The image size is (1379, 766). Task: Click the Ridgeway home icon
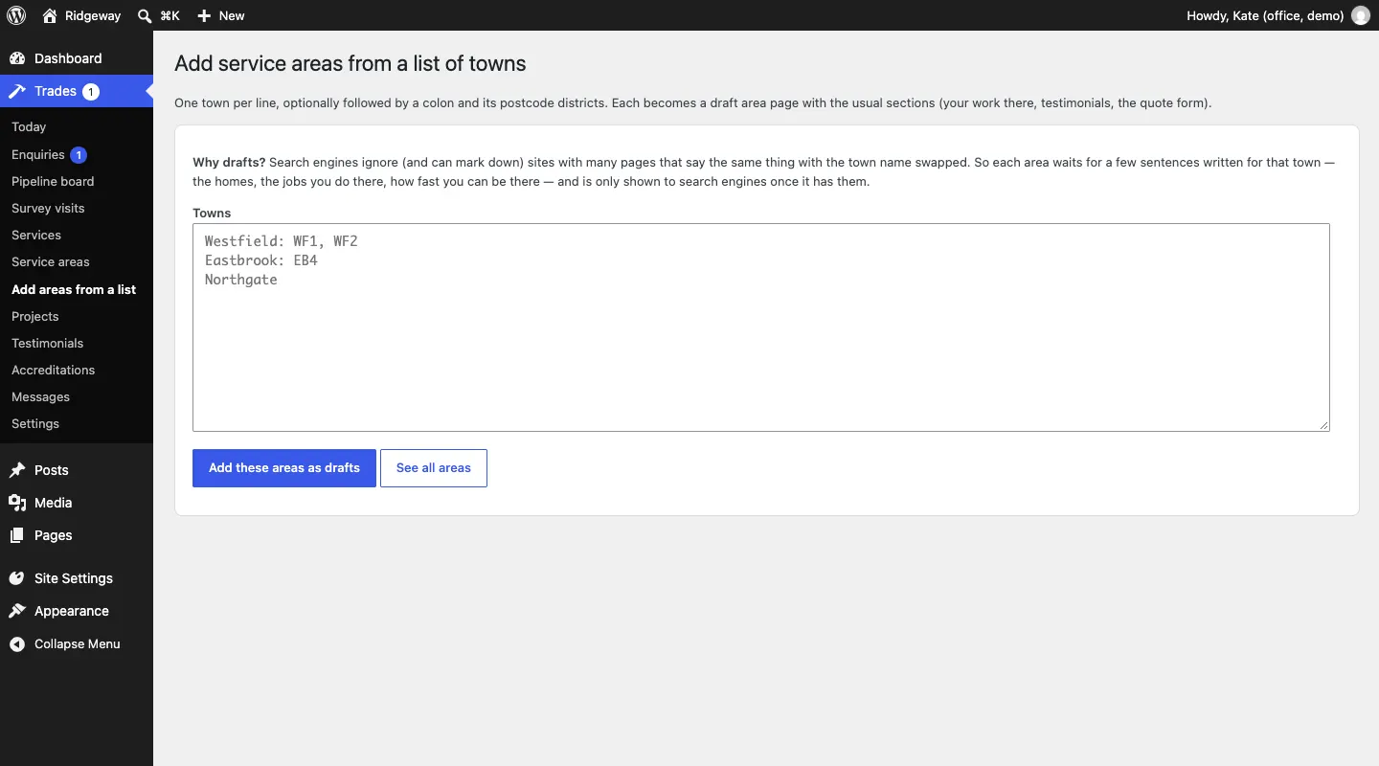pyautogui.click(x=50, y=15)
